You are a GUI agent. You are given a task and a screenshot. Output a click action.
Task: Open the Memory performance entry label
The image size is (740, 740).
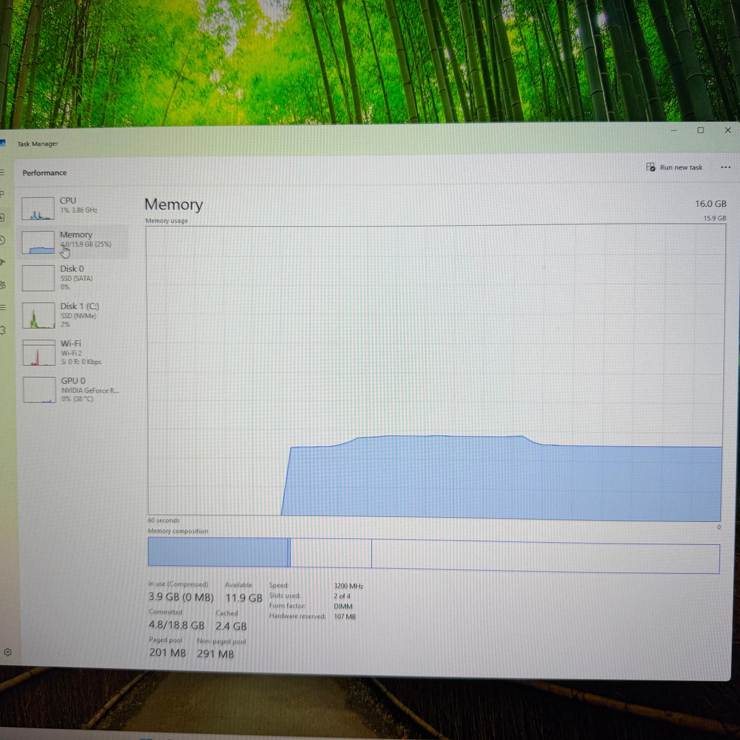pos(76,235)
